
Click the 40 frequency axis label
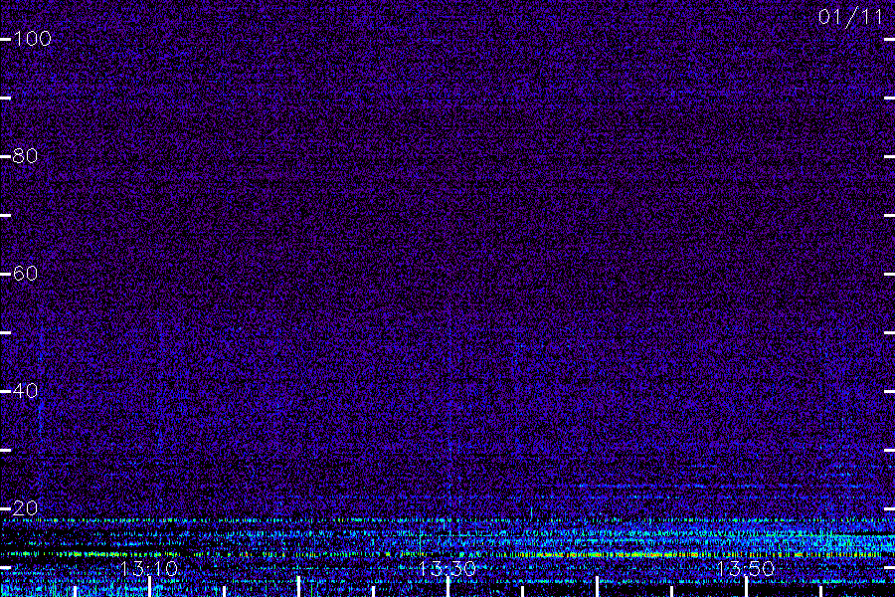25,391
